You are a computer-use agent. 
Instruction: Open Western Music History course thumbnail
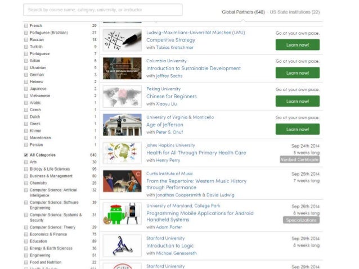122,181
